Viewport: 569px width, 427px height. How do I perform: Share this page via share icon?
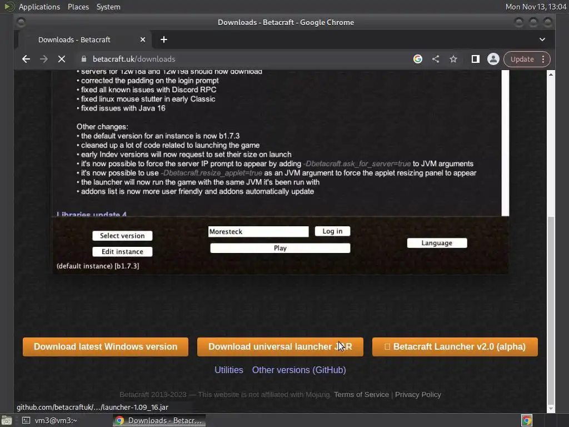tap(436, 59)
